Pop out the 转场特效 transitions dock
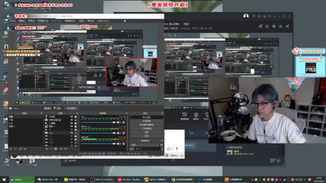The height and width of the screenshot is (183, 326). pyautogui.click(x=162, y=141)
